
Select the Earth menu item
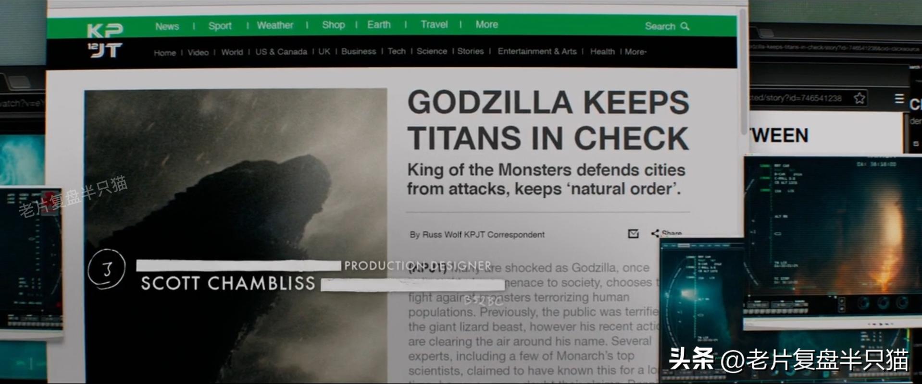click(x=379, y=25)
